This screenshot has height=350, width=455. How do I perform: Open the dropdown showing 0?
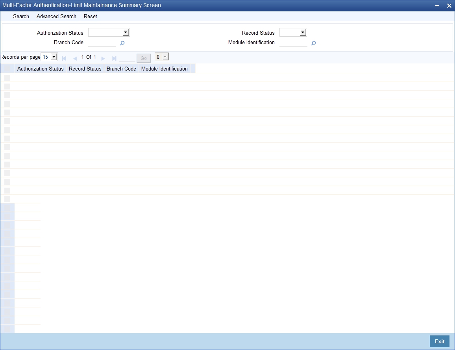pos(162,57)
